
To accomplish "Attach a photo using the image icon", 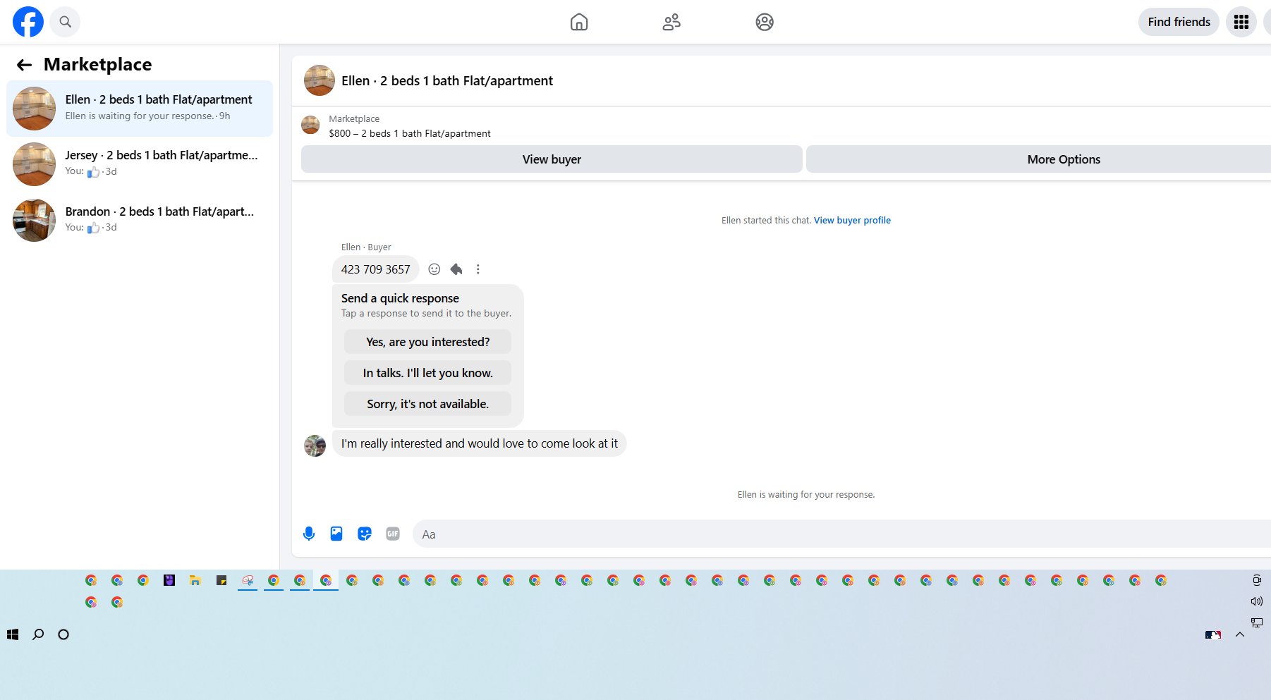I will pyautogui.click(x=336, y=534).
